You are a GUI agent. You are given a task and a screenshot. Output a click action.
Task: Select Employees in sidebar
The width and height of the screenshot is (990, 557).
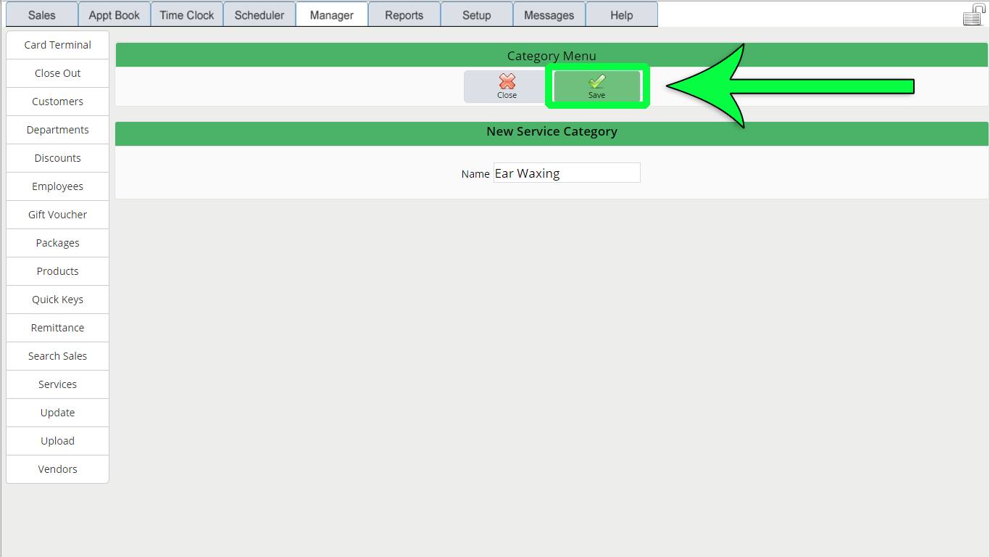click(x=57, y=186)
